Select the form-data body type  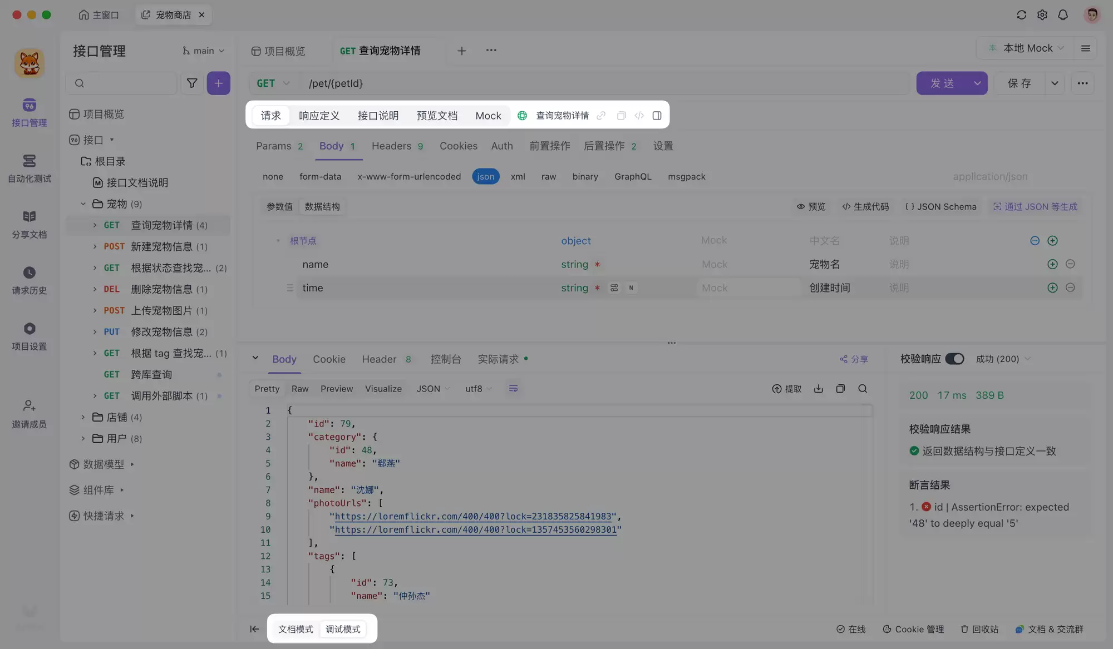(320, 176)
